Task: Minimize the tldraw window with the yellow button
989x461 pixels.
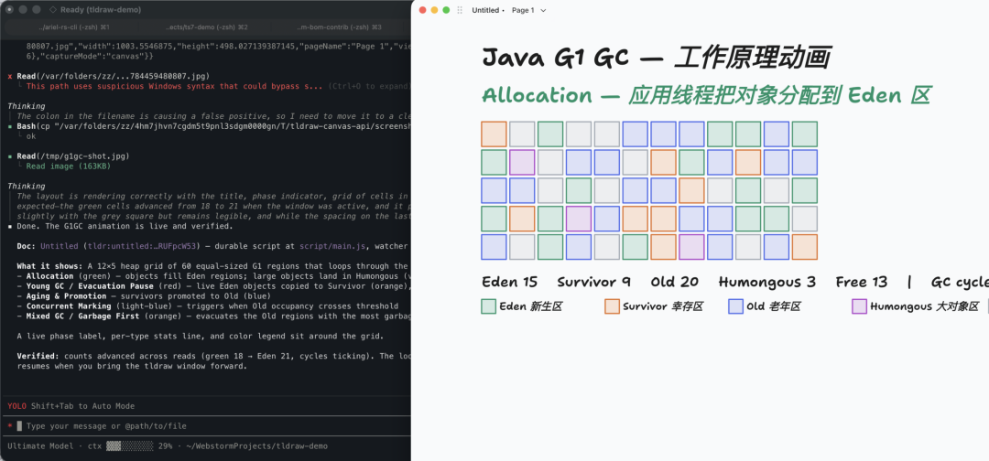Action: 434,10
